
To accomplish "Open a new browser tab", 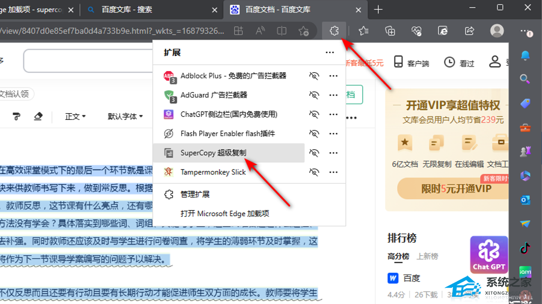I will coord(378,10).
